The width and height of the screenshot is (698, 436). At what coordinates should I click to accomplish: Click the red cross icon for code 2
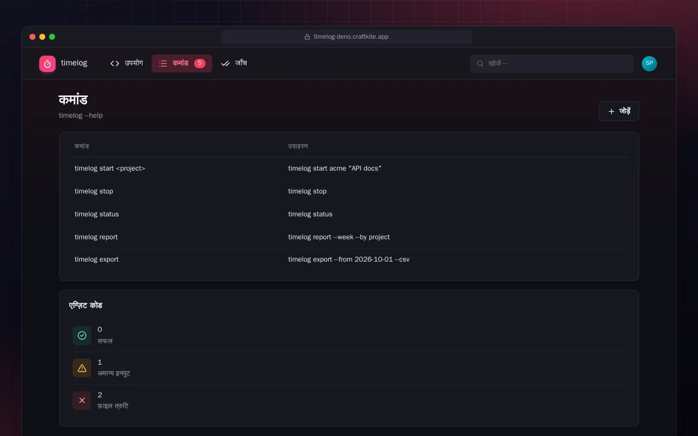(82, 401)
